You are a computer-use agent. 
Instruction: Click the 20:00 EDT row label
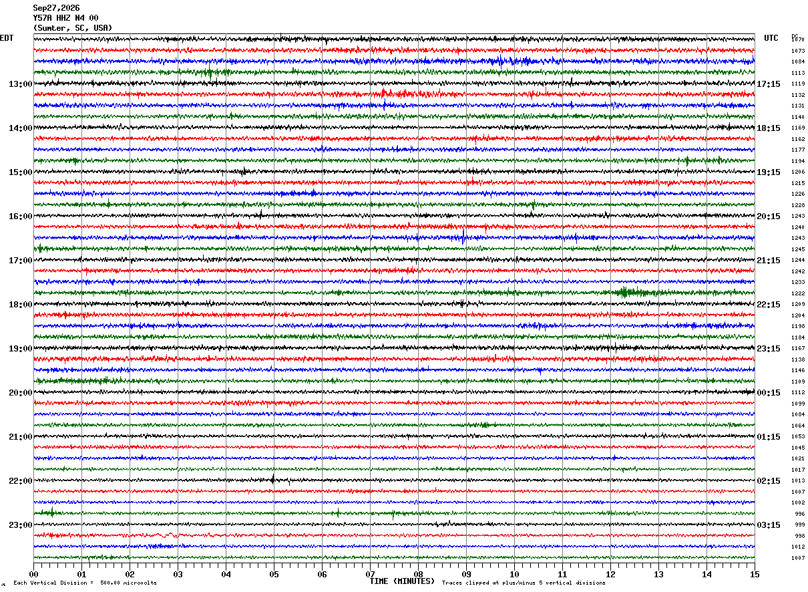click(x=21, y=393)
